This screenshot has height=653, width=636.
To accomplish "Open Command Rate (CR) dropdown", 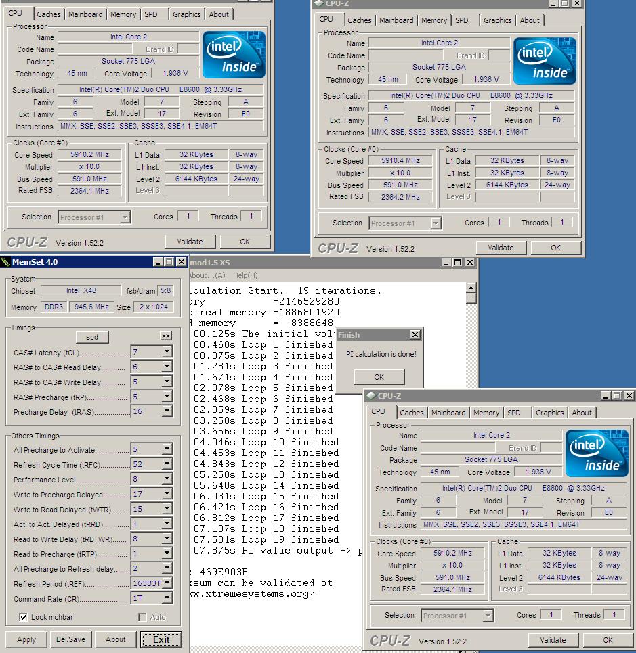I will tap(167, 598).
